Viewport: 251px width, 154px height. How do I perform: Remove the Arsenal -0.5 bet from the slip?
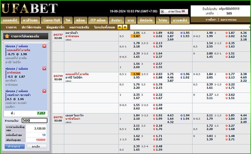point(44,68)
